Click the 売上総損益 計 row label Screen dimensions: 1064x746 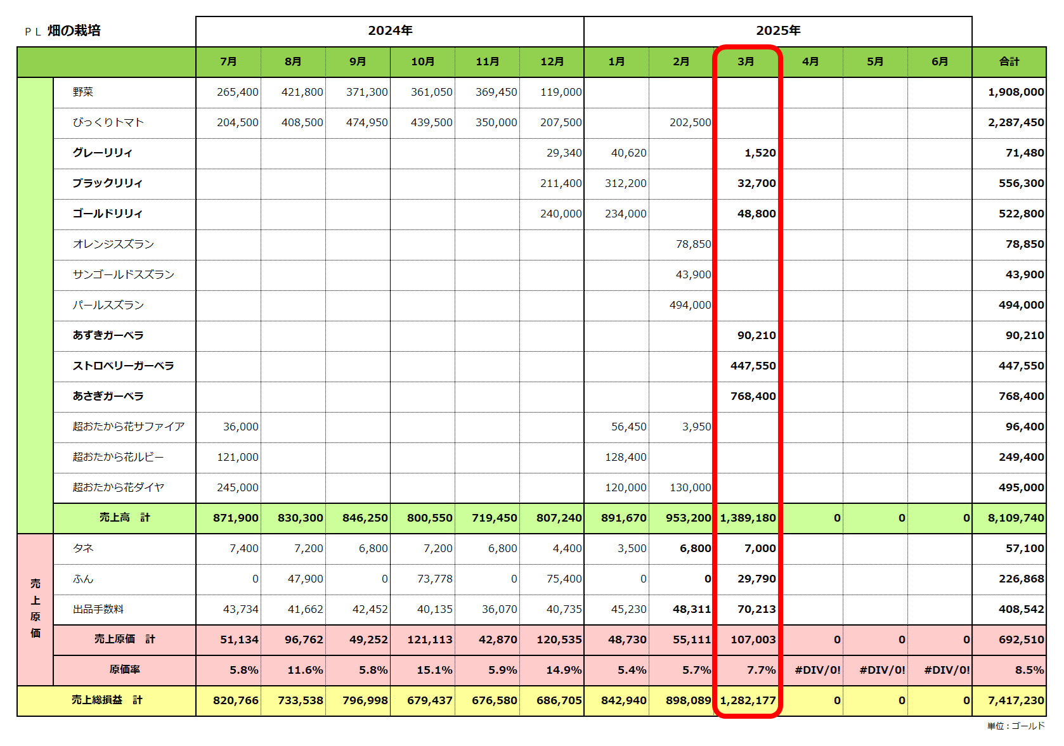tap(107, 700)
